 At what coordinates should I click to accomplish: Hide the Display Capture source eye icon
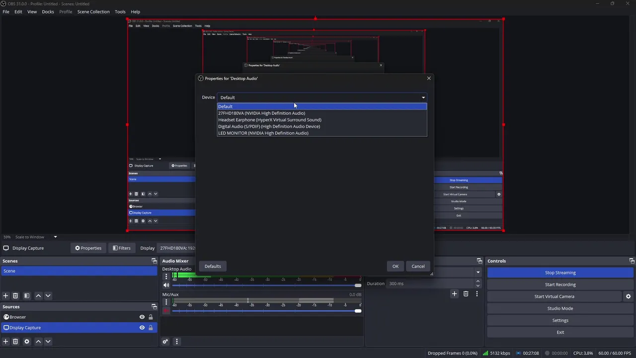point(142,328)
